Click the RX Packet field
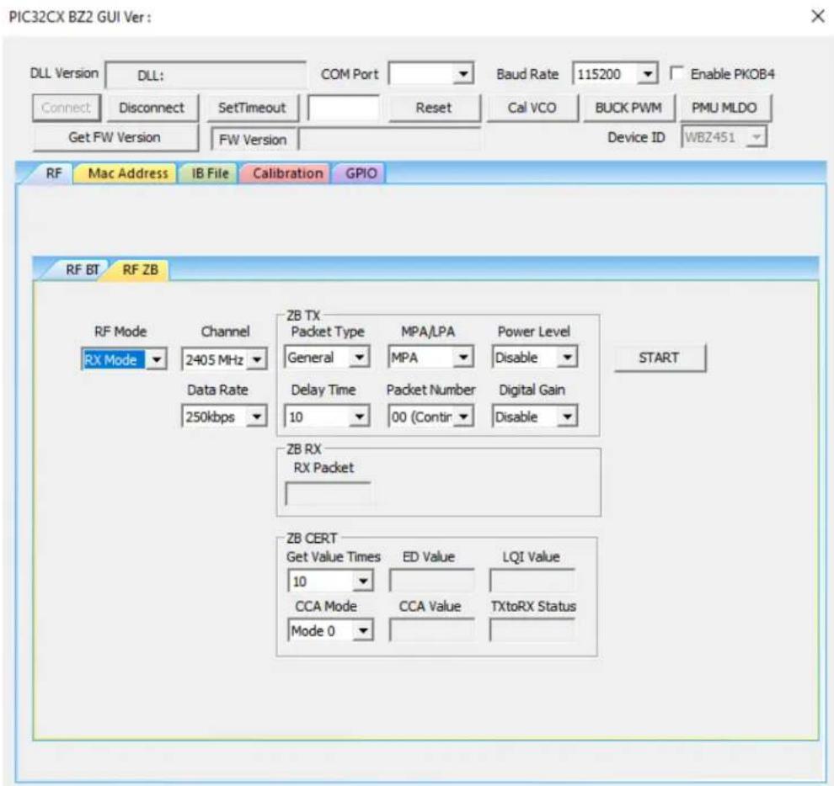This screenshot has width=834, height=786. tap(328, 494)
